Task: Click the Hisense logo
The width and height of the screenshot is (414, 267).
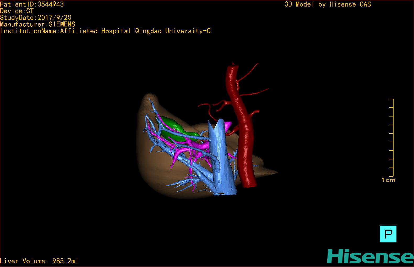Action: [370, 257]
